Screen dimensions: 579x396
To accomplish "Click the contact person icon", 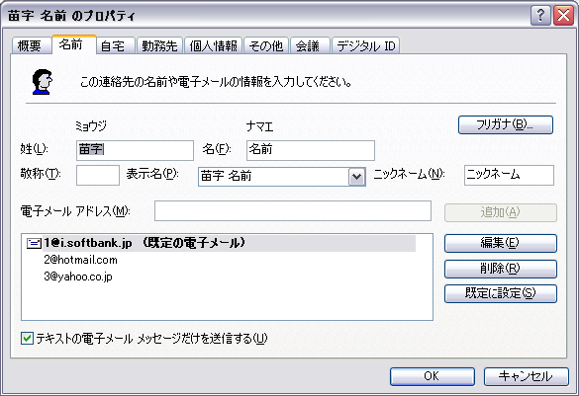I will (x=42, y=82).
